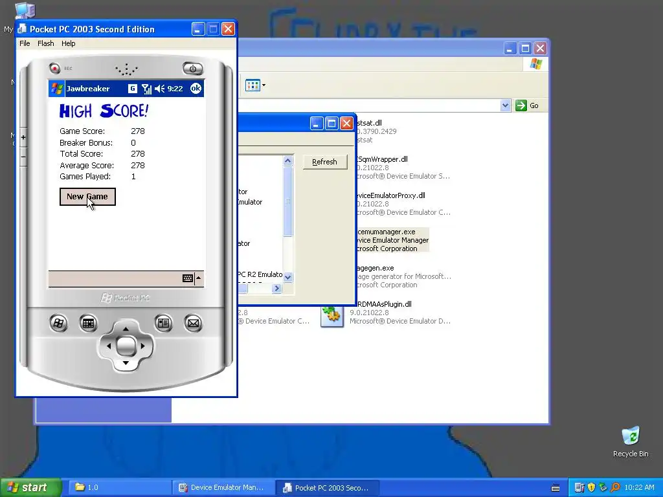The image size is (663, 497).
Task: Select the dvcemumanager.exe file entry
Action: 392,240
